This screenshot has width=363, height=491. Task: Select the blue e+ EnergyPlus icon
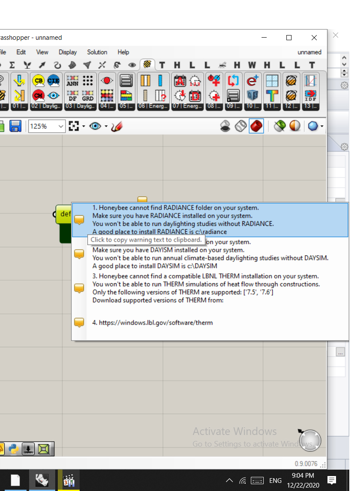252,81
